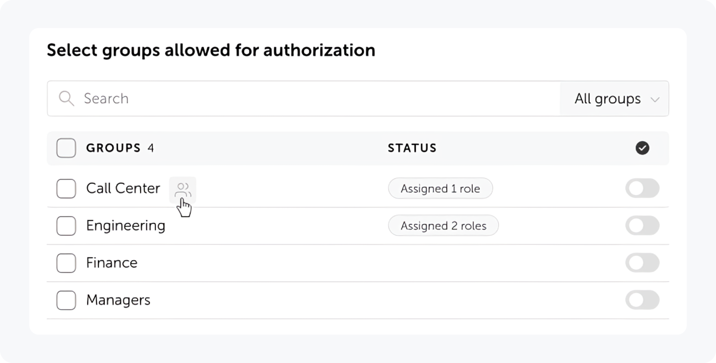
Task: Enable the Finance toggle switch
Action: tap(642, 263)
